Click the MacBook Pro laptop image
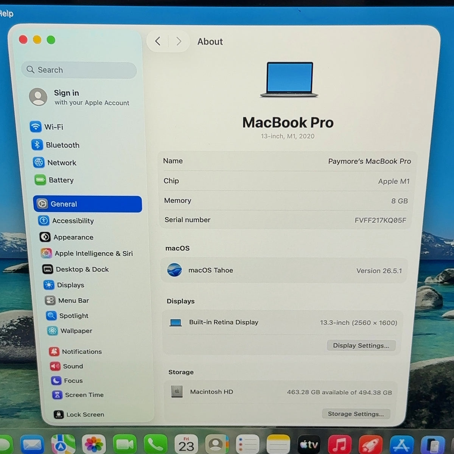This screenshot has width=454, height=454. [289, 80]
